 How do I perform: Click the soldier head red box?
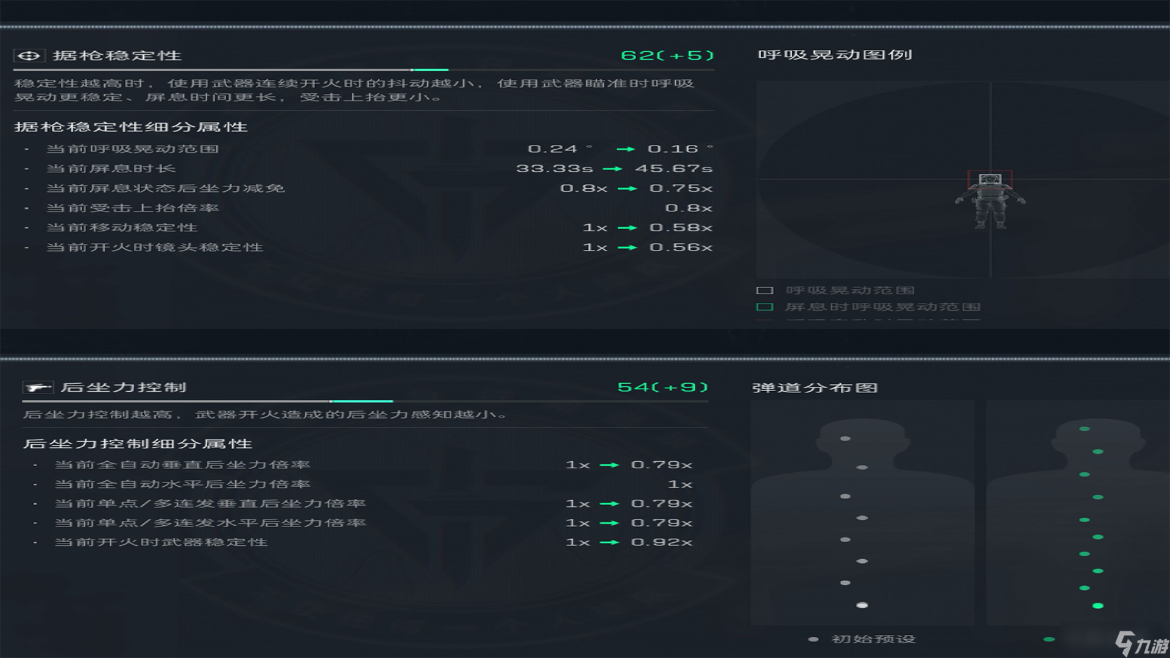click(990, 180)
